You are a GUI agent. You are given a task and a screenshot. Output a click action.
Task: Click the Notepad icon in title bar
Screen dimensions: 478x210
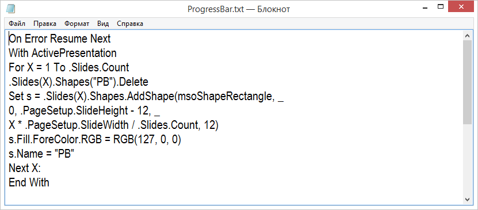(10, 9)
